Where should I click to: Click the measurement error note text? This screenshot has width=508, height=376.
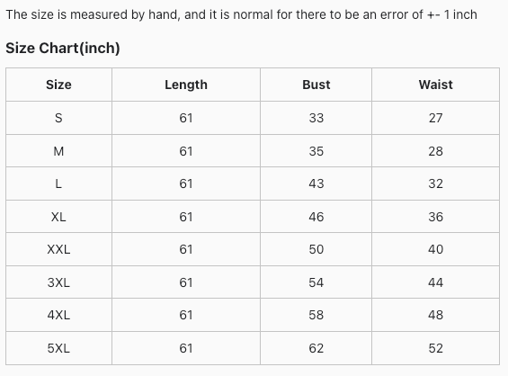tap(241, 14)
